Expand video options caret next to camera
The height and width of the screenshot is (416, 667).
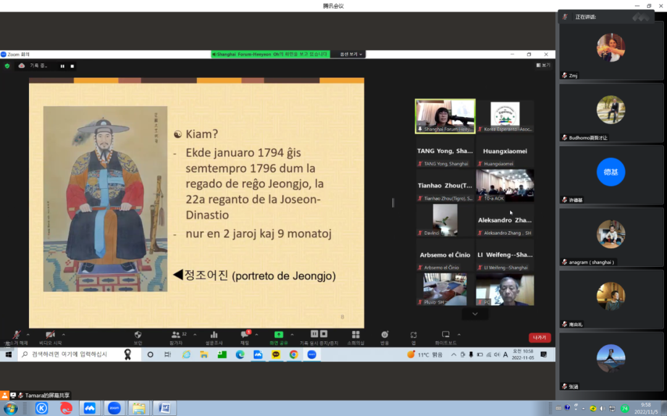click(64, 335)
